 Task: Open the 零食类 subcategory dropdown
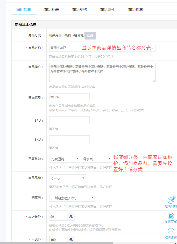click(96, 159)
